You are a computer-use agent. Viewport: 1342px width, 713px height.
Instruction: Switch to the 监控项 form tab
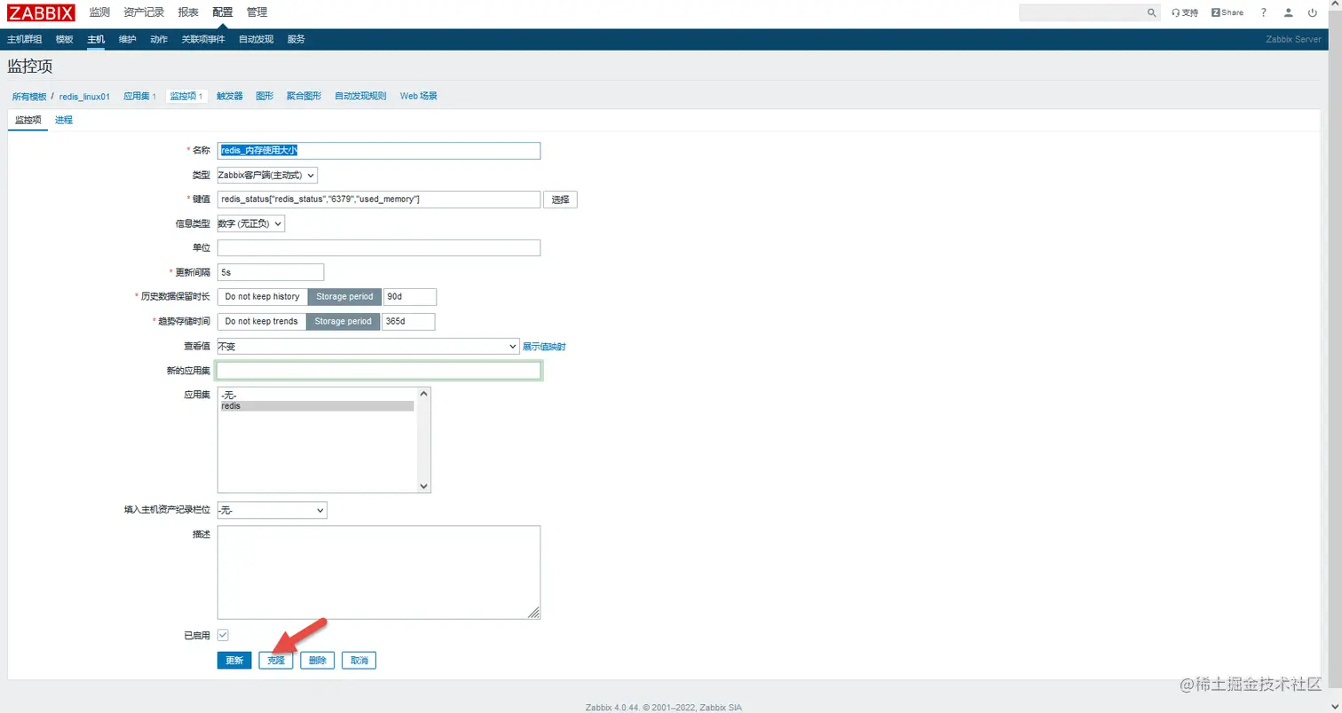[x=28, y=120]
